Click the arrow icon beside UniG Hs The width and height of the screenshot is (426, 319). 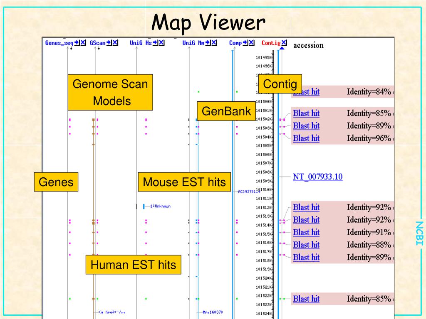click(156, 43)
